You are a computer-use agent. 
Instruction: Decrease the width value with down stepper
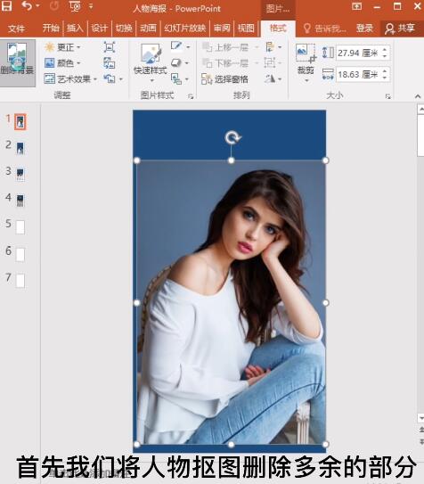pos(385,78)
